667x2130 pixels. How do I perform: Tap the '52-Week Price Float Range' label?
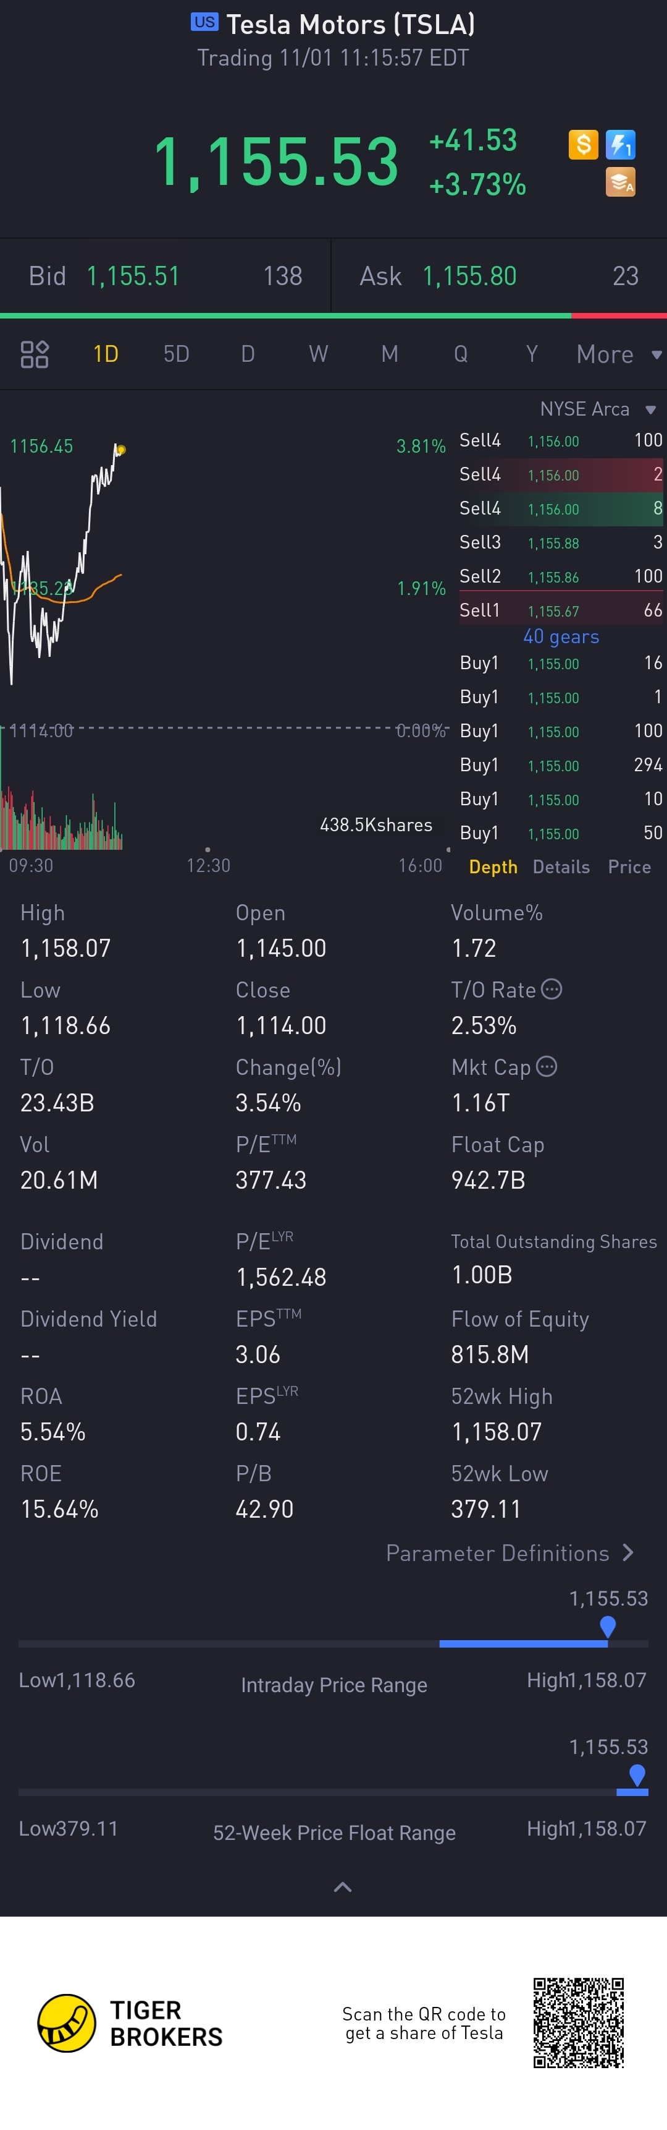334,1833
